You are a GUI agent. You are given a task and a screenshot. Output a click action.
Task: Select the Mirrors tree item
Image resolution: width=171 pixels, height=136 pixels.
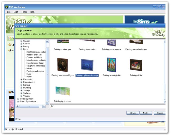tap(30, 68)
